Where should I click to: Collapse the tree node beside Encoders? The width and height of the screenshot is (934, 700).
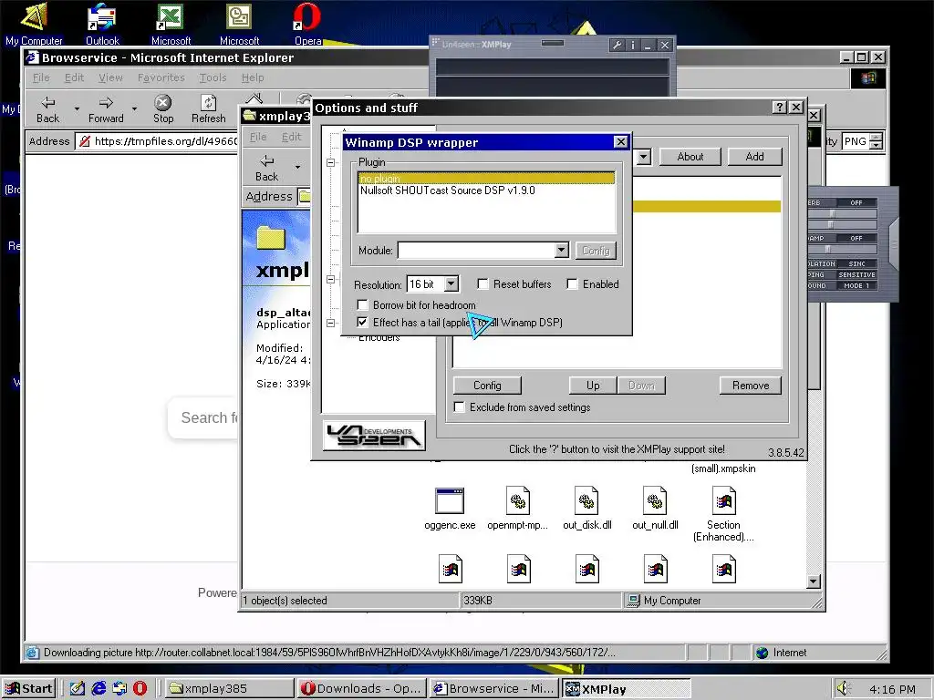(330, 324)
